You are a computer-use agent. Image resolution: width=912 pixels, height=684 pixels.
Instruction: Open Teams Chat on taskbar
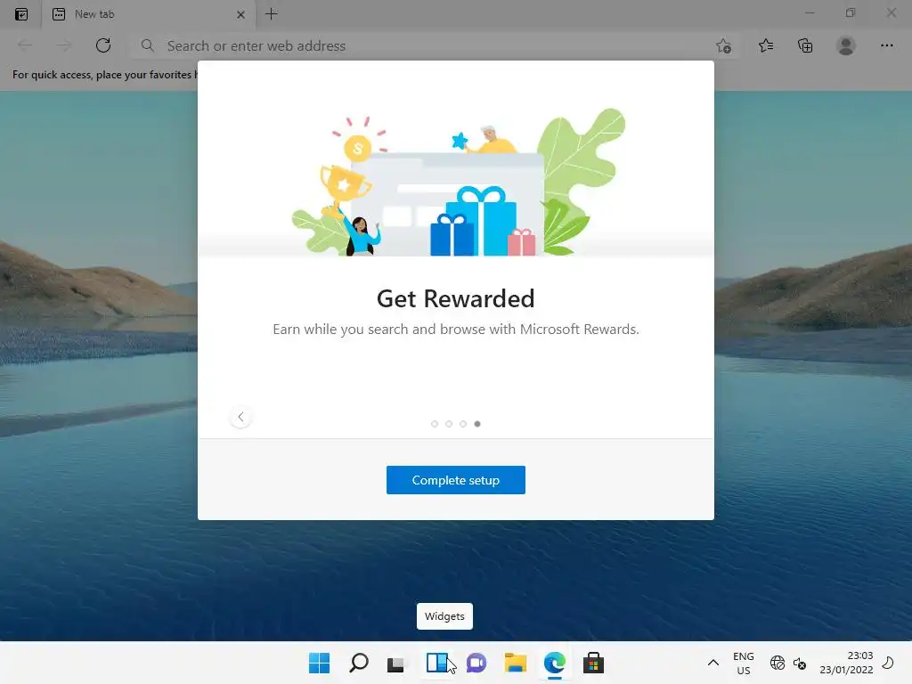(x=476, y=663)
